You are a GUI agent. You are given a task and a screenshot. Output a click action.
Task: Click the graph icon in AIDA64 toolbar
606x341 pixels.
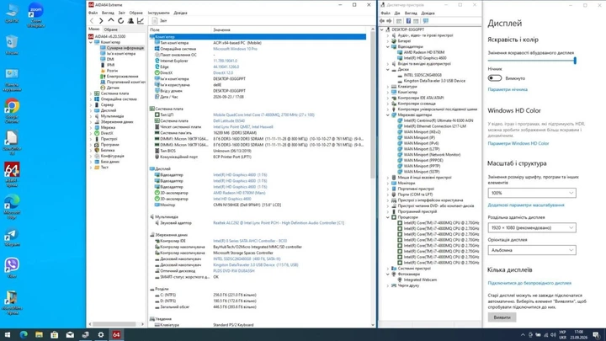pyautogui.click(x=141, y=21)
